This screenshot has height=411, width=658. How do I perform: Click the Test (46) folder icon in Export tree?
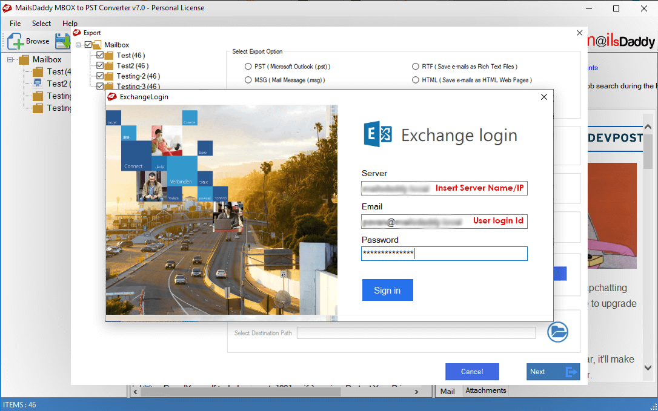[109, 55]
